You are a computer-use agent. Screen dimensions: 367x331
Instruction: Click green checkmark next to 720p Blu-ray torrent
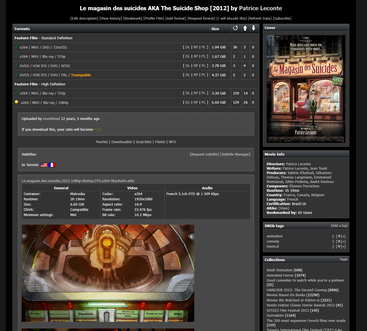point(17,93)
